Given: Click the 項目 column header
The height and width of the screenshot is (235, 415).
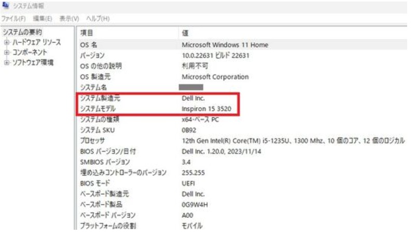Looking at the screenshot, I should (87, 33).
